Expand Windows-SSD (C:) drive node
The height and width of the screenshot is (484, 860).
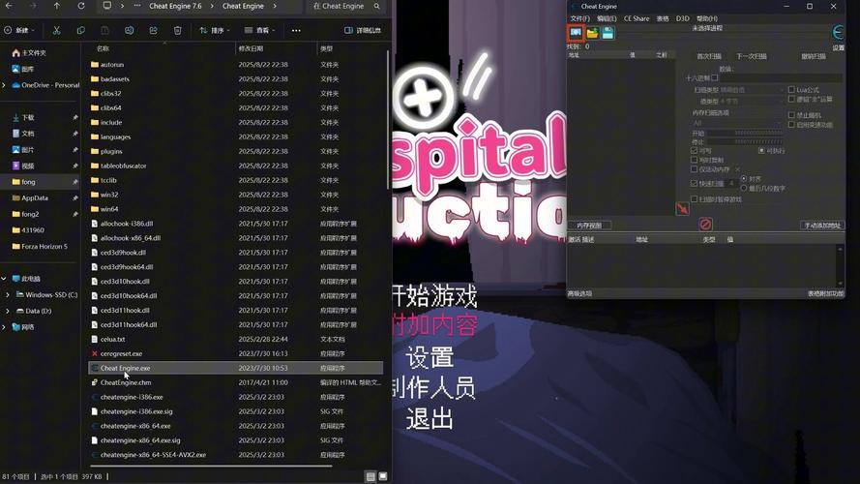(x=7, y=294)
